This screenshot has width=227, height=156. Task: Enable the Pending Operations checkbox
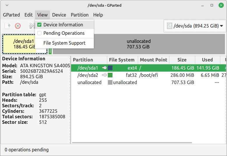click(x=39, y=33)
